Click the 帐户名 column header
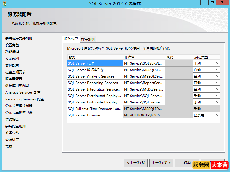This screenshot has height=172, width=230. pyautogui.click(x=144, y=57)
